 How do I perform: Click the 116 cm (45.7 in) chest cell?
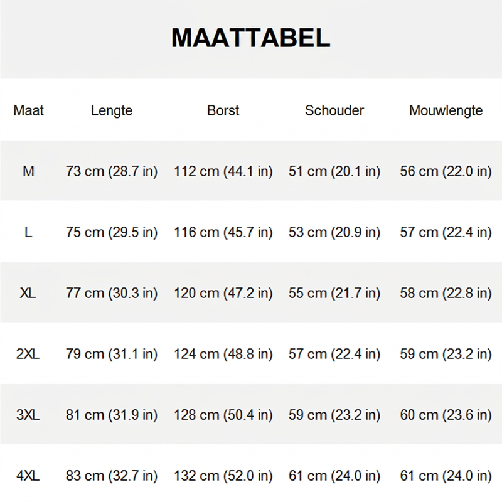(x=223, y=232)
